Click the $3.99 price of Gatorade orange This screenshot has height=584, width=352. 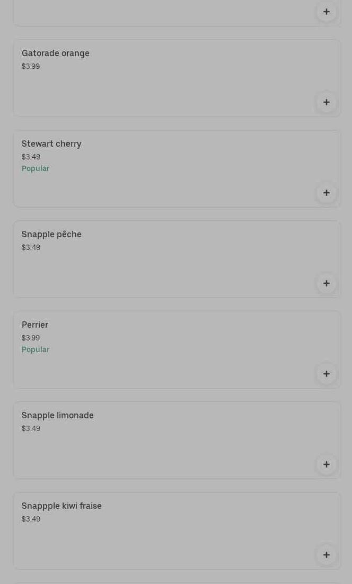[x=31, y=66]
